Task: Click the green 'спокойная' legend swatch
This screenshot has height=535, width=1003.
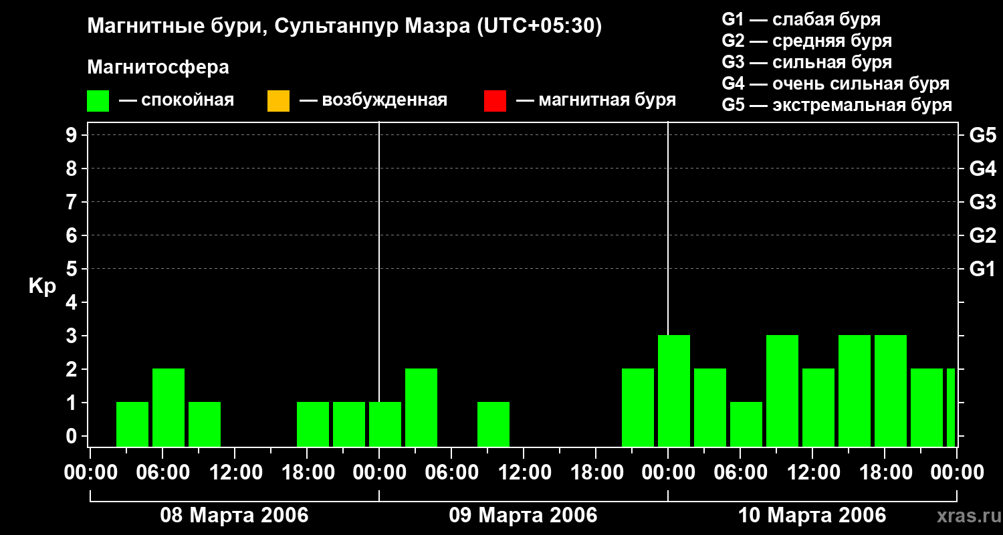Action: coord(98,101)
